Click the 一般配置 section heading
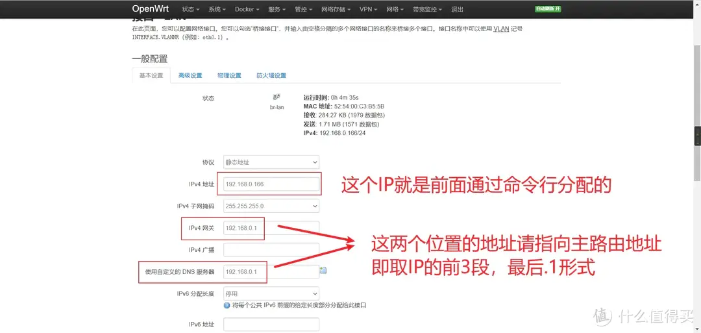The height and width of the screenshot is (333, 701). coord(150,58)
